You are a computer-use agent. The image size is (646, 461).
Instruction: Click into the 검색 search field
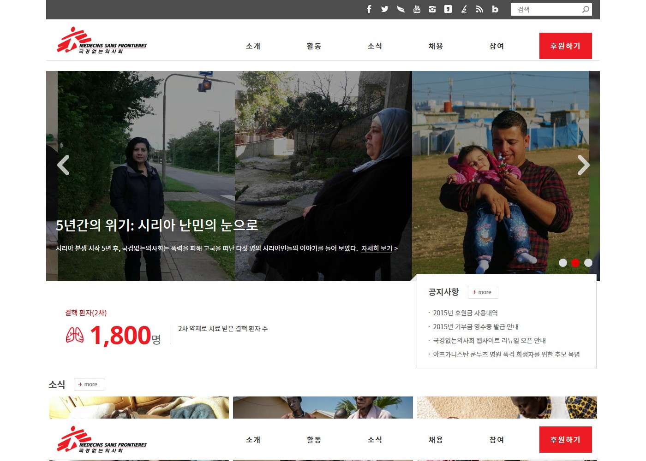tap(544, 9)
